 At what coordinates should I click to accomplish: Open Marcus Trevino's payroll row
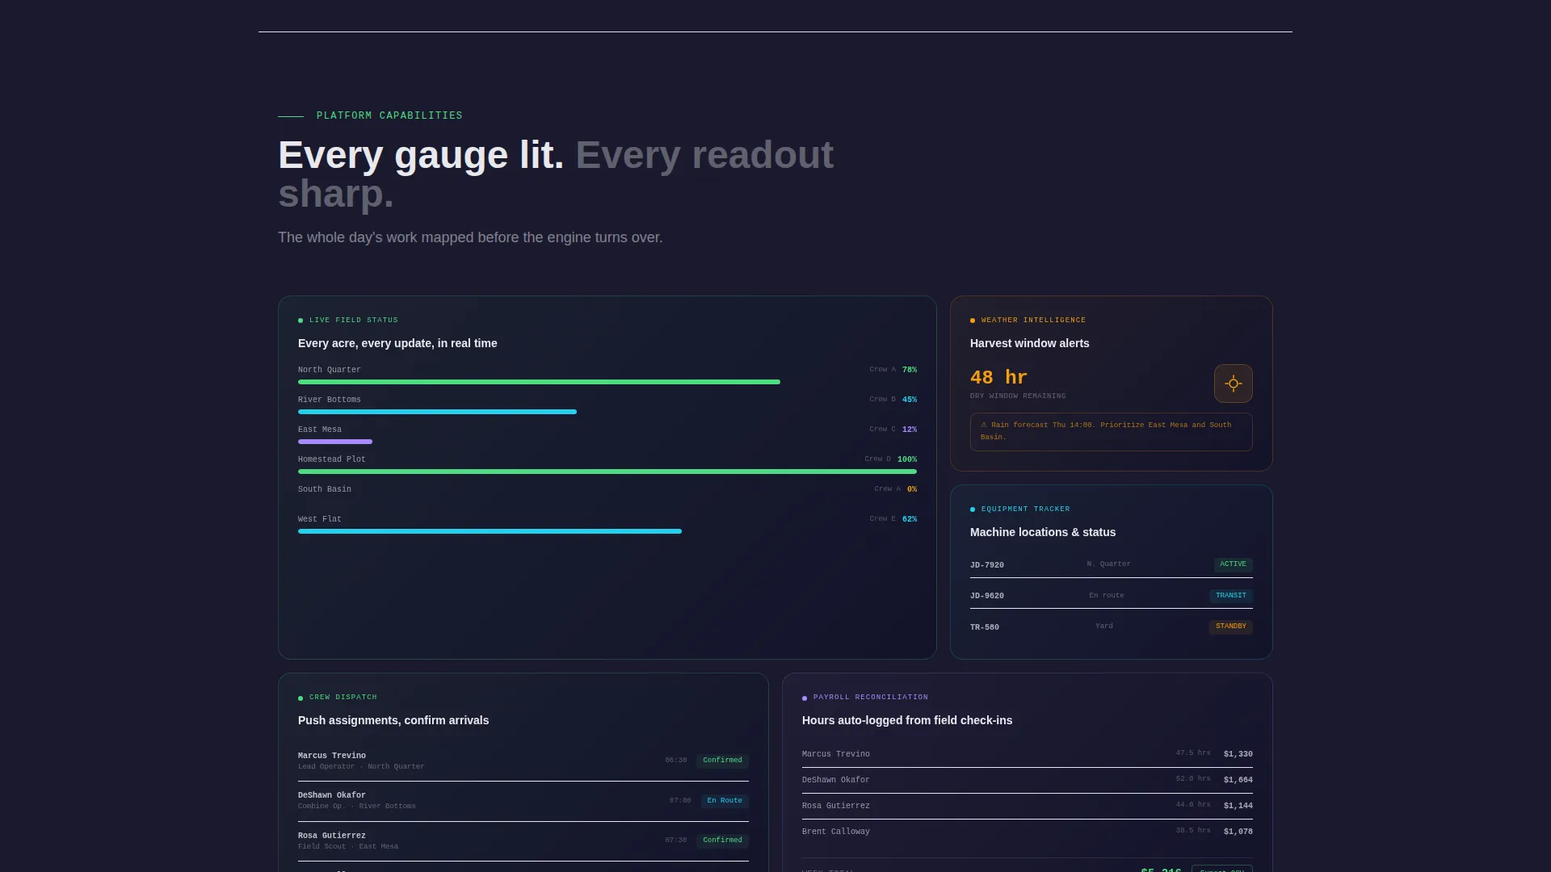pos(1027,754)
